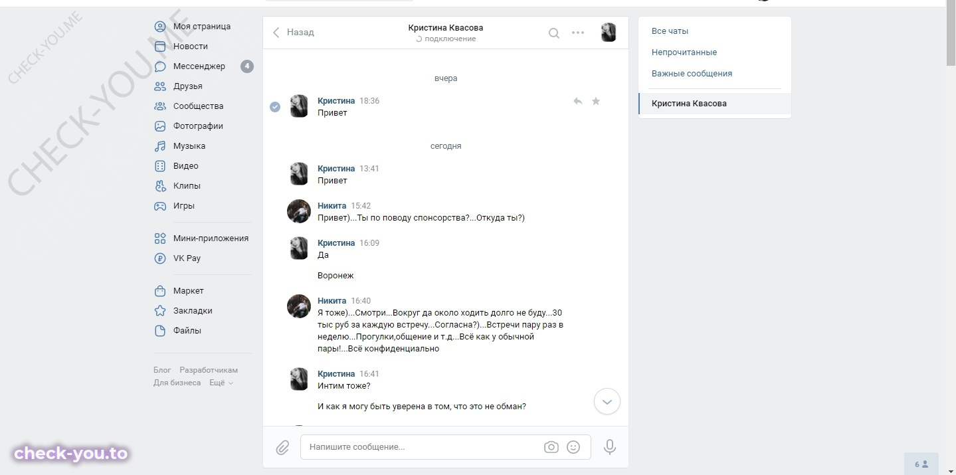This screenshot has height=475, width=956.
Task: Open the Friends icon in the sidebar
Action: click(x=160, y=86)
